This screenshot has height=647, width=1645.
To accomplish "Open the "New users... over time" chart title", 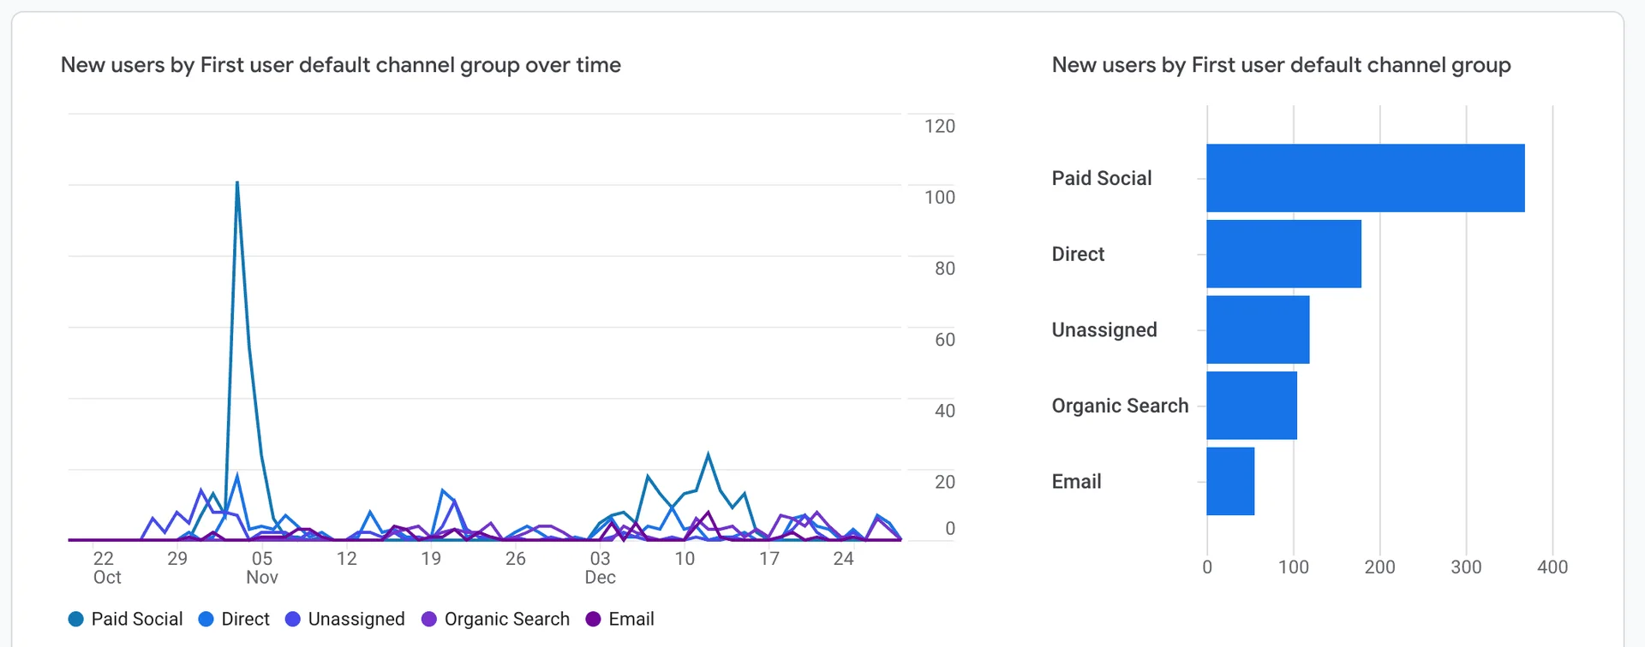I will [341, 65].
